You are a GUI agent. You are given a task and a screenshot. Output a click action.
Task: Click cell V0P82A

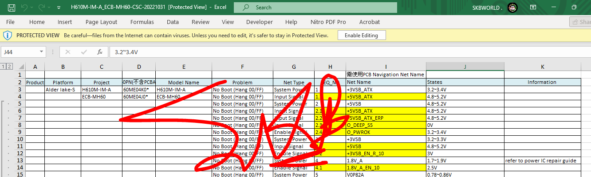click(386, 174)
